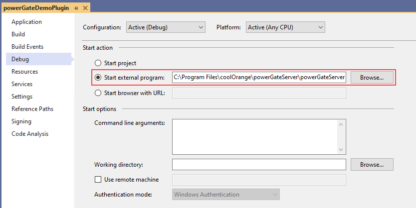Viewport: 416px width, 208px height.
Task: Click the Command line arguments text box
Action: pos(254,136)
